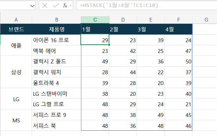Select column B header
The image size is (217, 136).
57,20
